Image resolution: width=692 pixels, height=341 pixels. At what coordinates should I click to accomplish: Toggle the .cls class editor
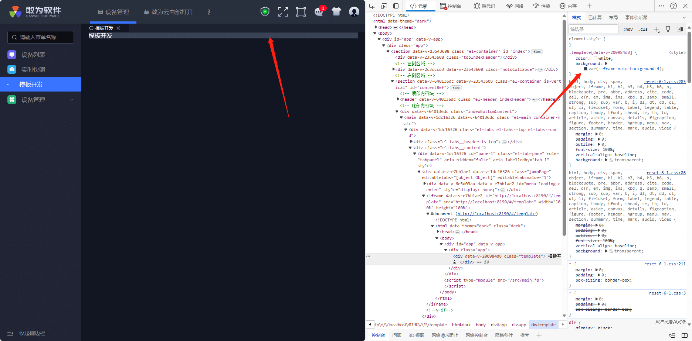point(643,29)
